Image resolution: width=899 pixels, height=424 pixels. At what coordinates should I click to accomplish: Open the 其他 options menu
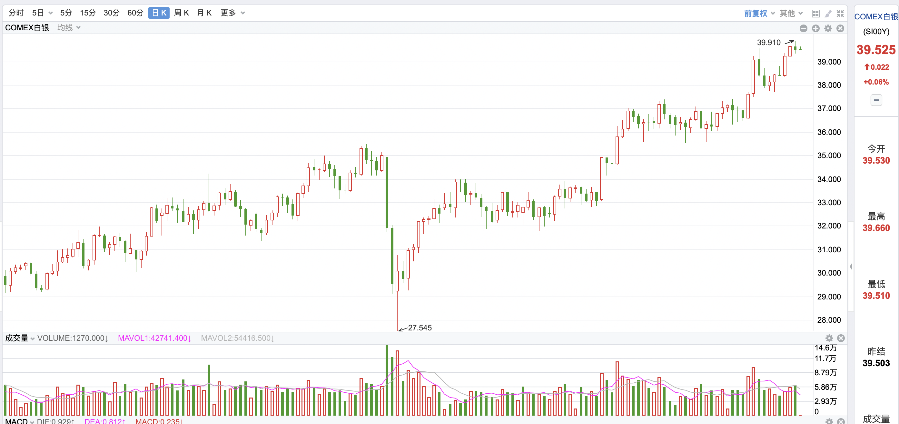tap(791, 13)
